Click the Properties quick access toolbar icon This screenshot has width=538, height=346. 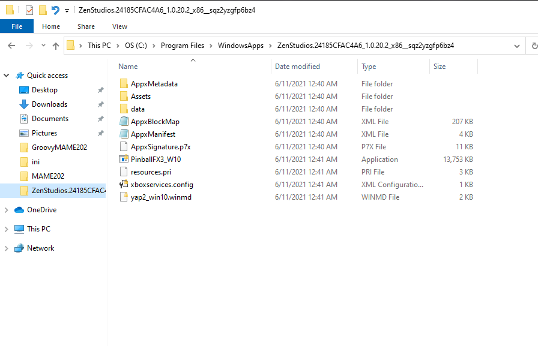(x=29, y=10)
